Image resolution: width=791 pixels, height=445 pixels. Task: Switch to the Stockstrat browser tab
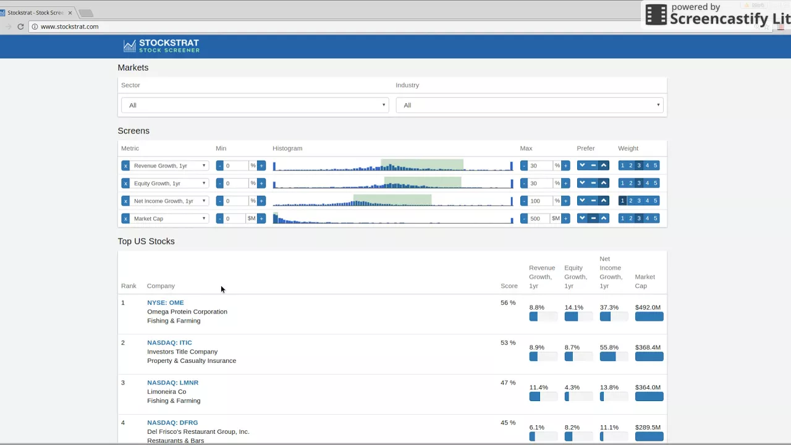37,13
